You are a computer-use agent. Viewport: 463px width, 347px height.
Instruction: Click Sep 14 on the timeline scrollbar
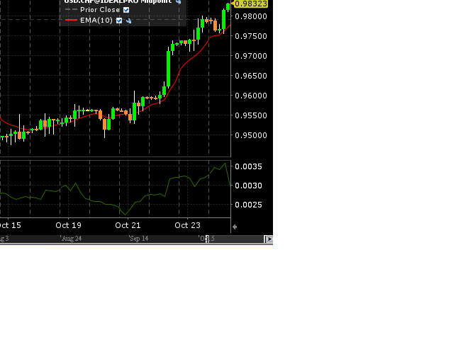(139, 239)
